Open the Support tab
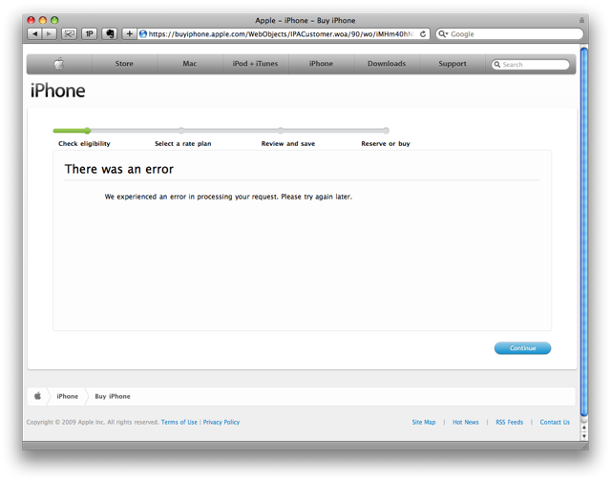611x481 pixels. (453, 64)
